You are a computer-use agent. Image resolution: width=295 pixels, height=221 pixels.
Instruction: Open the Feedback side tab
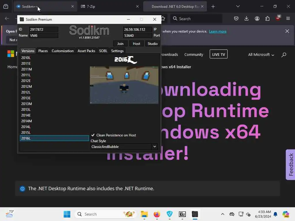click(x=291, y=165)
